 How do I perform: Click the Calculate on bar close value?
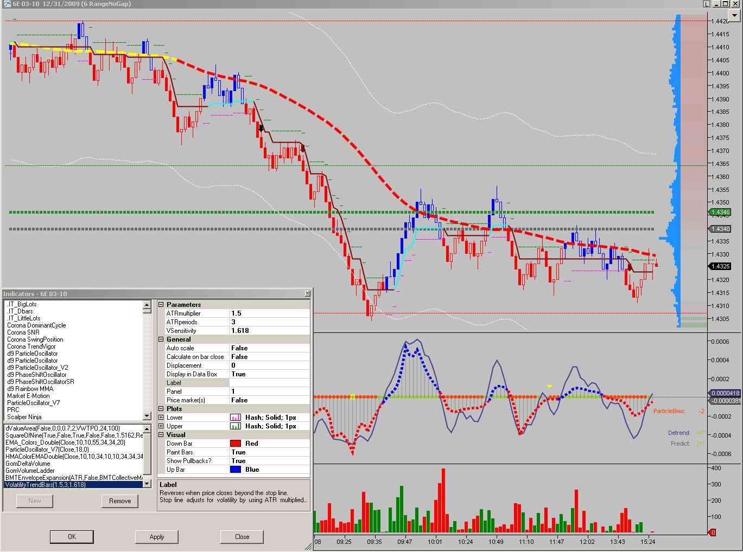269,357
